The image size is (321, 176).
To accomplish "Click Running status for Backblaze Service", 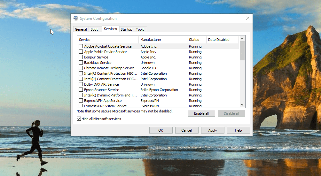I will click(x=195, y=63).
